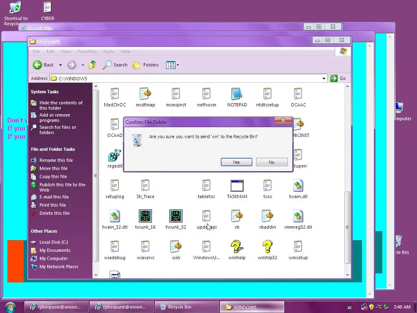Select the regedit application icon
Viewport: 417px width, 313px height.
(x=114, y=155)
